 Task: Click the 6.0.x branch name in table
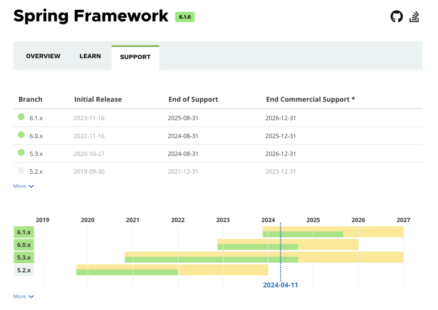pos(36,136)
